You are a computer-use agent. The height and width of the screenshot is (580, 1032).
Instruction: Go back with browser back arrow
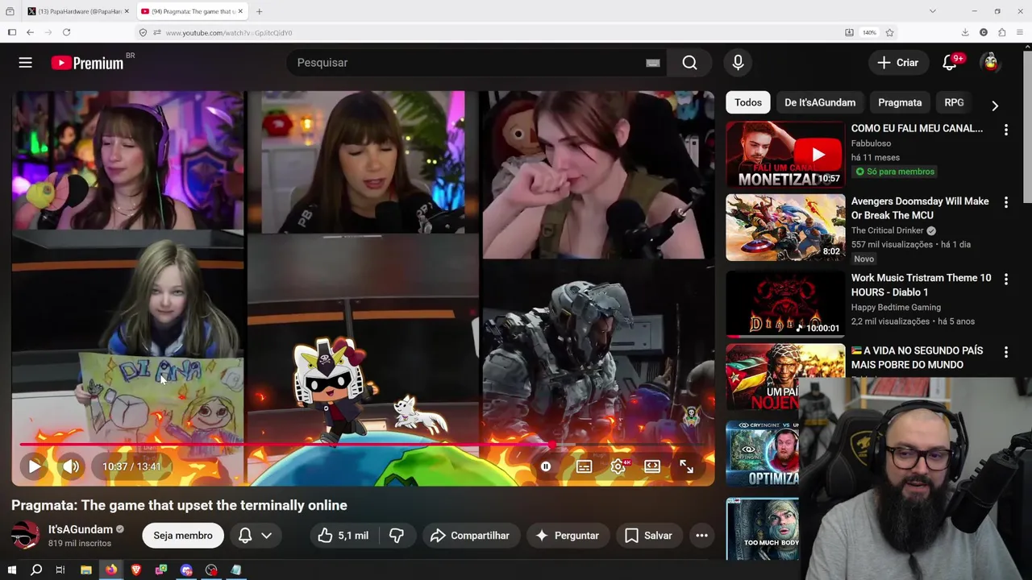coord(30,32)
